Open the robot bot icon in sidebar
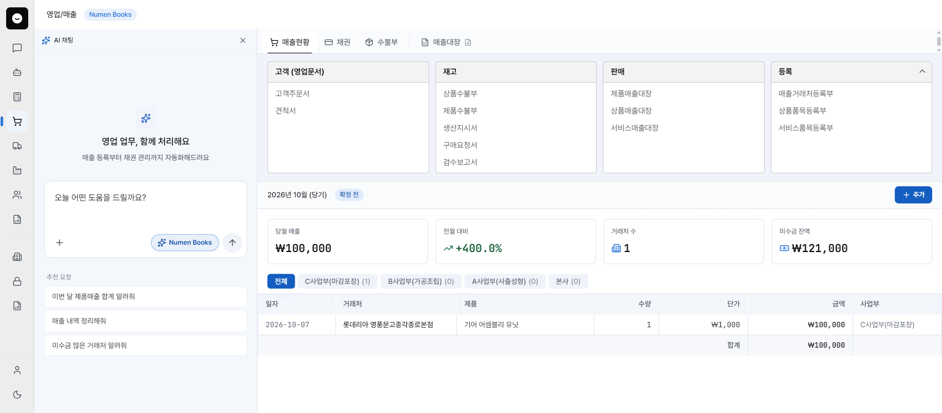942x413 pixels. coord(17,72)
